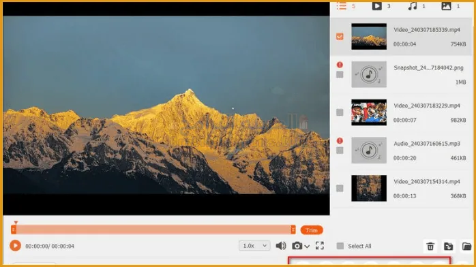The image size is (476, 267).
Task: Enable the Select All checkbox
Action: [340, 246]
